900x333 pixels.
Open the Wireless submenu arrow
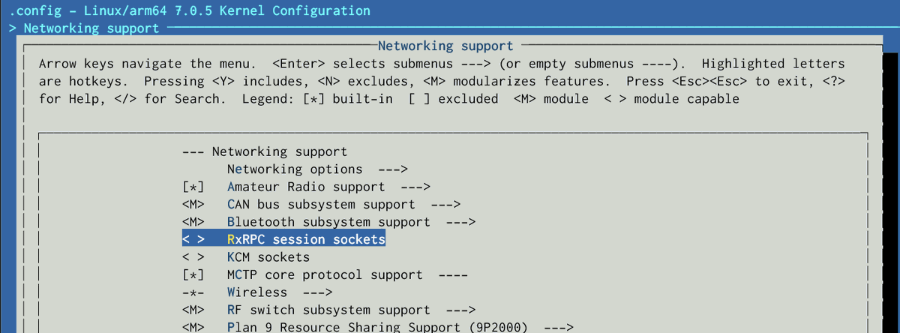pos(317,292)
